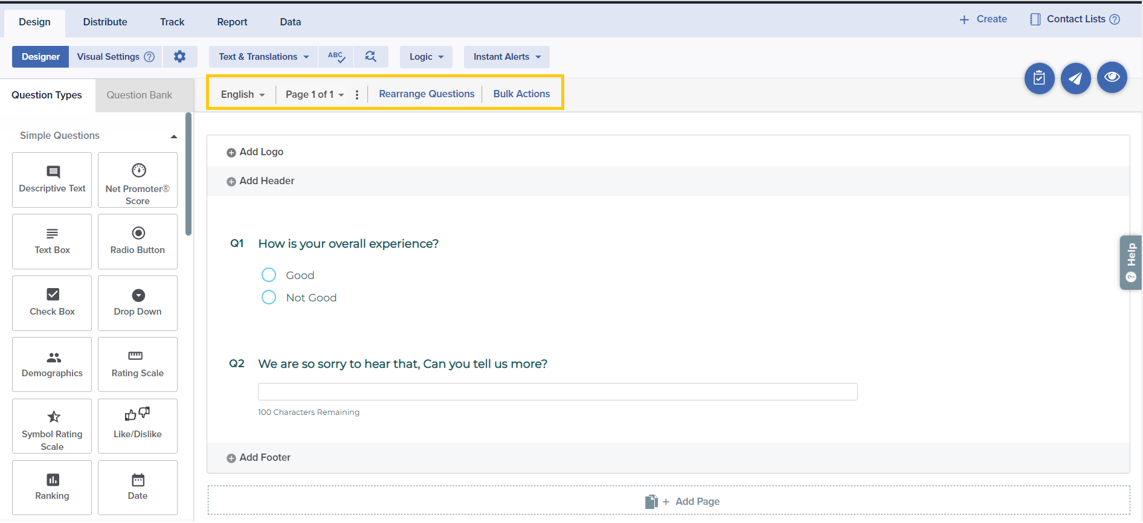The height and width of the screenshot is (523, 1143).
Task: Switch to the Visual Settings toggle
Action: [109, 57]
